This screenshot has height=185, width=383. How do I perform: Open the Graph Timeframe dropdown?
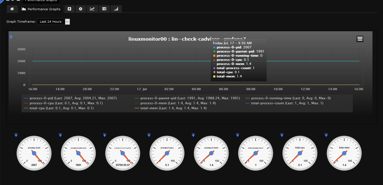(x=53, y=22)
